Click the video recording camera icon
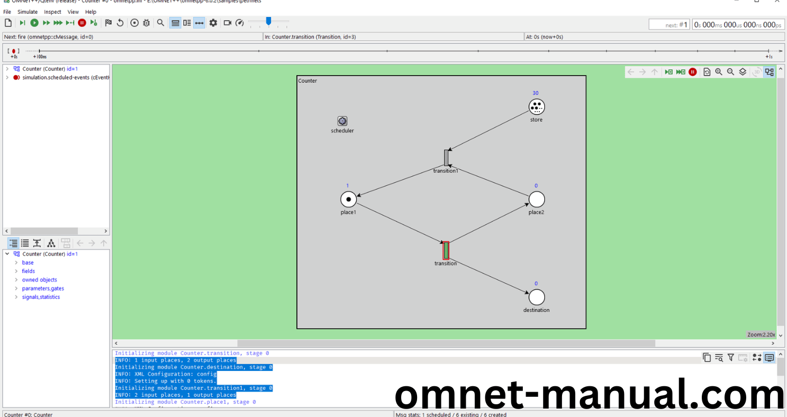 point(228,23)
